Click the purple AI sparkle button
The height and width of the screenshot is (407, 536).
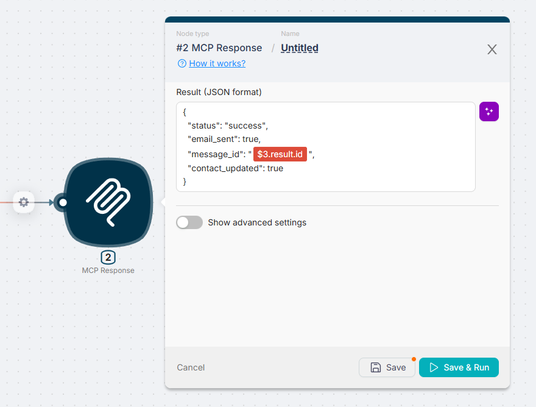tap(489, 111)
